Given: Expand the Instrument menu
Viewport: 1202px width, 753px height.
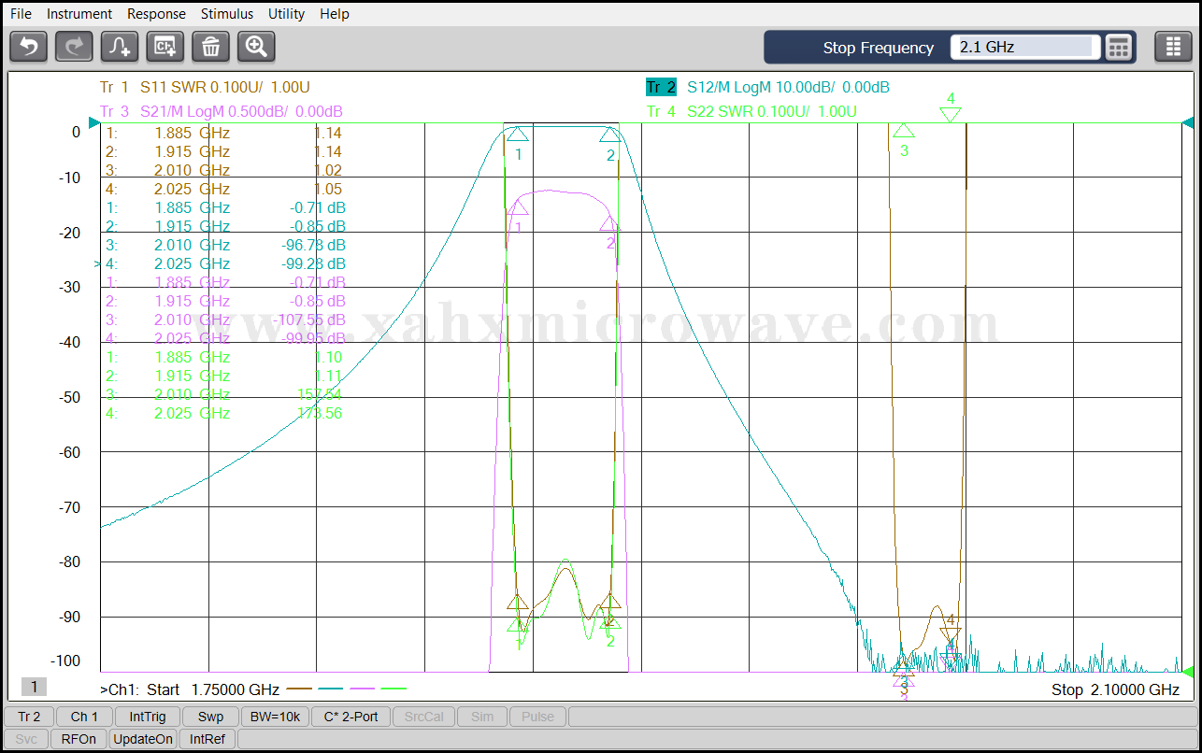Looking at the screenshot, I should click(79, 14).
